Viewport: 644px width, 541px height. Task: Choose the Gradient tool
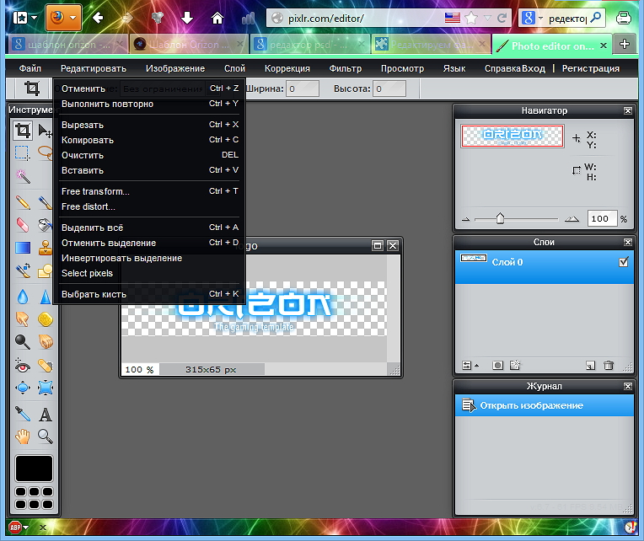[x=23, y=249]
